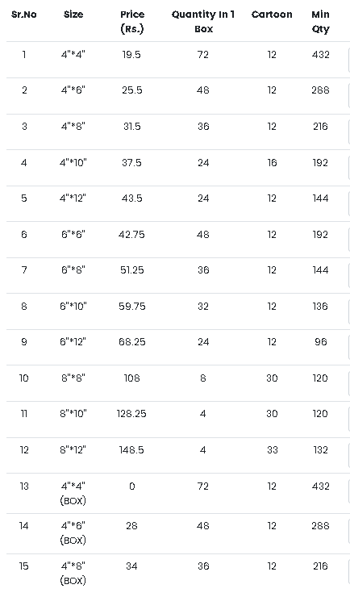Select the 4"*6" (BOX) size cell
The height and width of the screenshot is (593, 350).
pos(73,532)
